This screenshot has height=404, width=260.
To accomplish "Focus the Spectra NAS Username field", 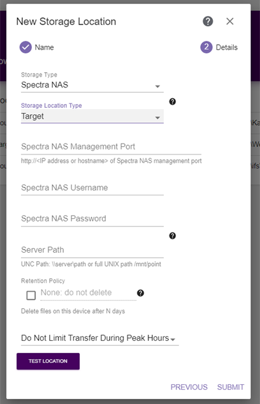I will click(92, 188).
